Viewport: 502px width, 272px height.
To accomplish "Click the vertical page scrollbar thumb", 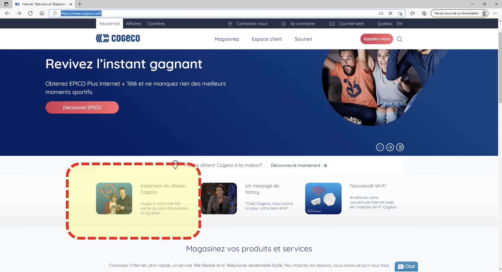I will pyautogui.click(x=500, y=68).
